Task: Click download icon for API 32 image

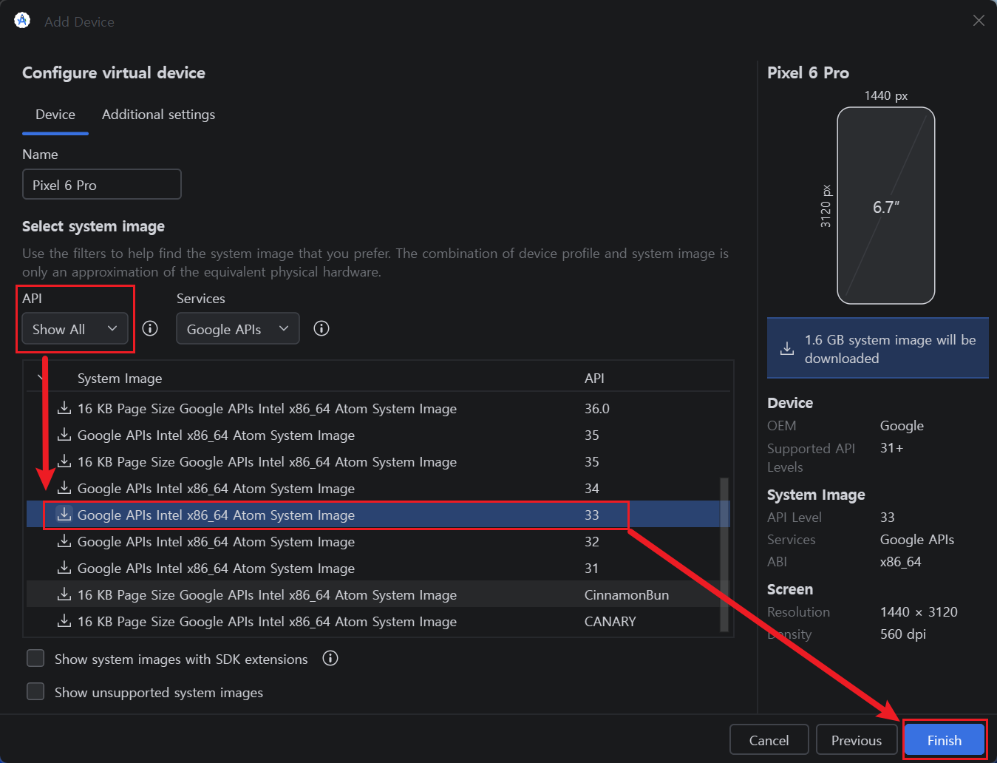Action: pyautogui.click(x=64, y=541)
